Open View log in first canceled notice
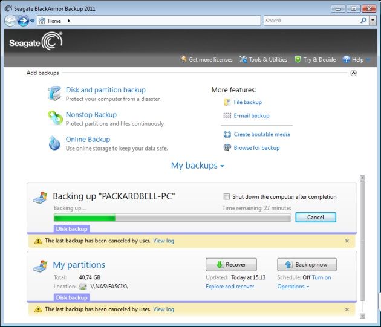 [163, 241]
